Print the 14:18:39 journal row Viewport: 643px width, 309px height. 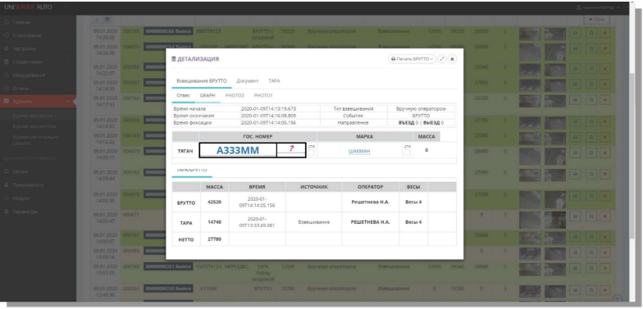pos(575,84)
